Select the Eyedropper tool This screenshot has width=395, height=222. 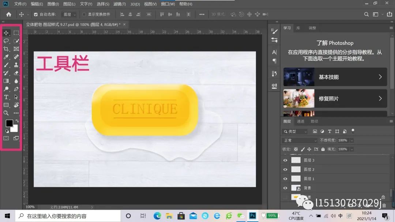pos(6,57)
